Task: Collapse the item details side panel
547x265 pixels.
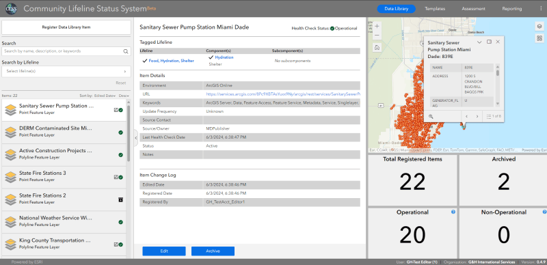Action: coord(136,138)
